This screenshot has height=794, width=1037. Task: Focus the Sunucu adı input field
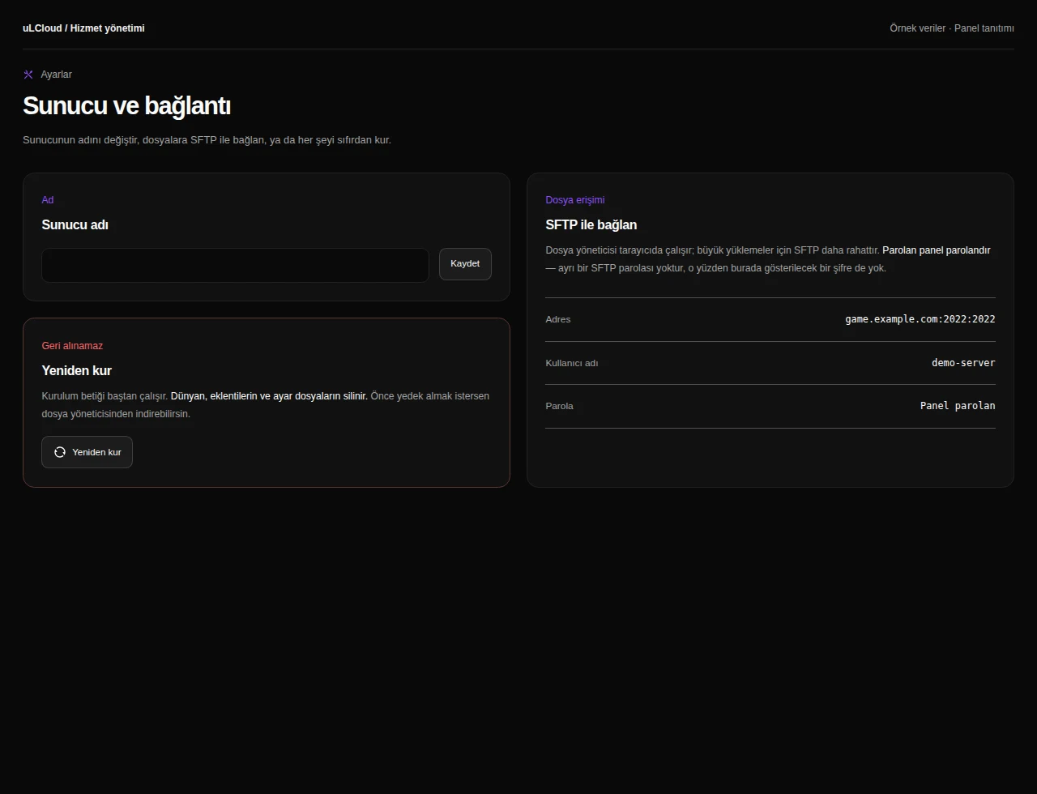235,265
